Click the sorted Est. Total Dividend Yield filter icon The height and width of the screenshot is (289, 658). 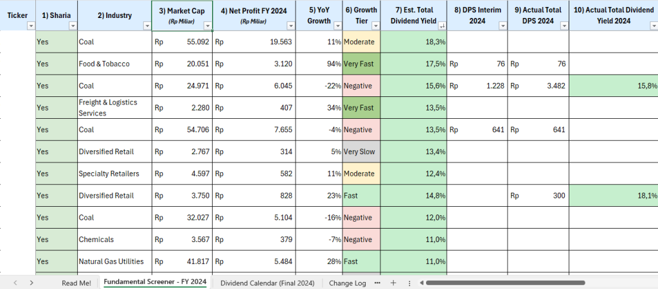tap(441, 26)
